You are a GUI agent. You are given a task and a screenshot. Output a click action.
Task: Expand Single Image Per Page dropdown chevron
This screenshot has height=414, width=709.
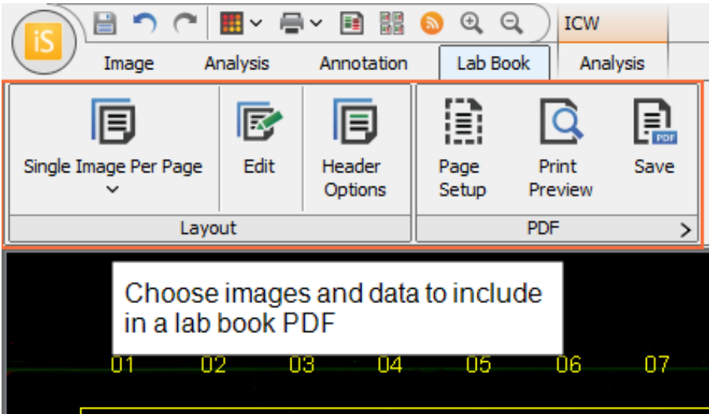coord(113,189)
